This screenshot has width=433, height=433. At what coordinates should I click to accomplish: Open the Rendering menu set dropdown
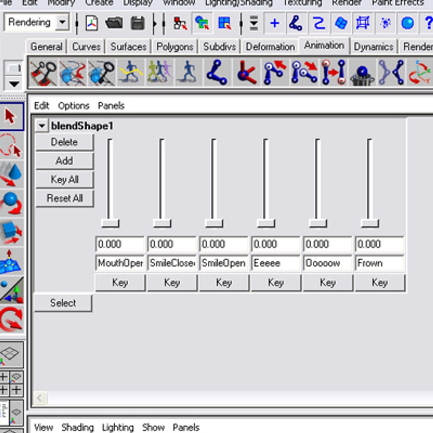point(36,22)
